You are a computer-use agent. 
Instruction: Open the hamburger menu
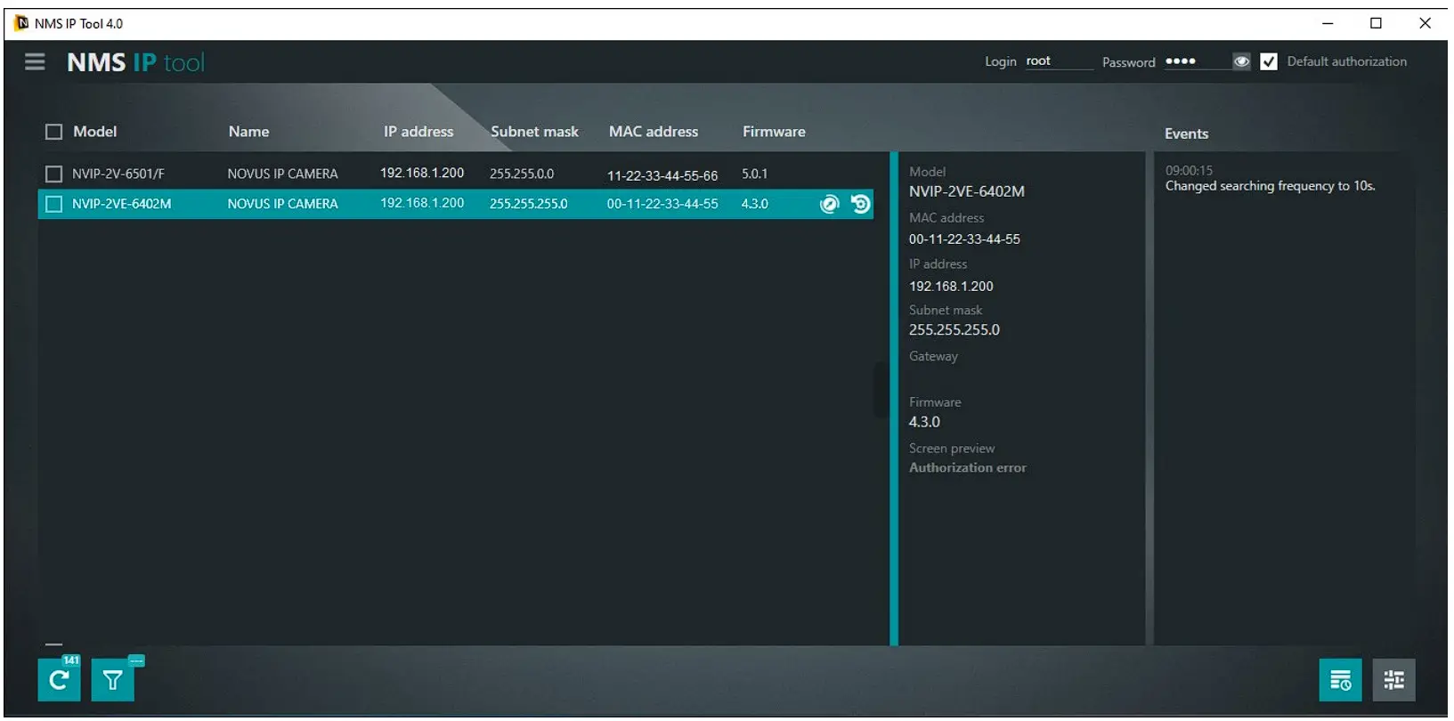tap(35, 61)
